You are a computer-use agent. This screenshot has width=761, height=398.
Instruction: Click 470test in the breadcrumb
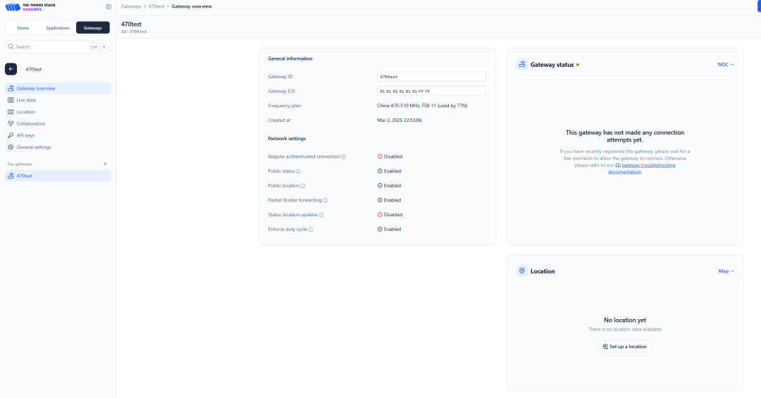(156, 6)
